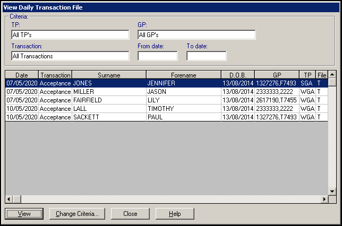Click the Transaction criteria field
The image size is (342, 226).
pyautogui.click(x=70, y=56)
